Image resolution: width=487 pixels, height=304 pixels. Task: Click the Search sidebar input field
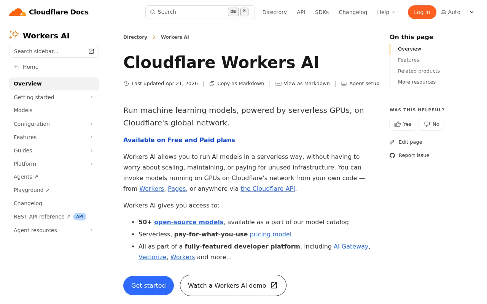click(54, 51)
